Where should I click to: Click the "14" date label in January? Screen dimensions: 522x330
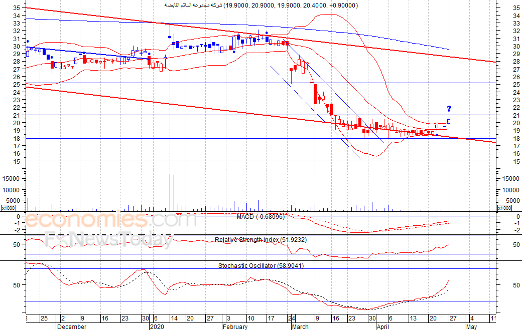click(x=174, y=318)
